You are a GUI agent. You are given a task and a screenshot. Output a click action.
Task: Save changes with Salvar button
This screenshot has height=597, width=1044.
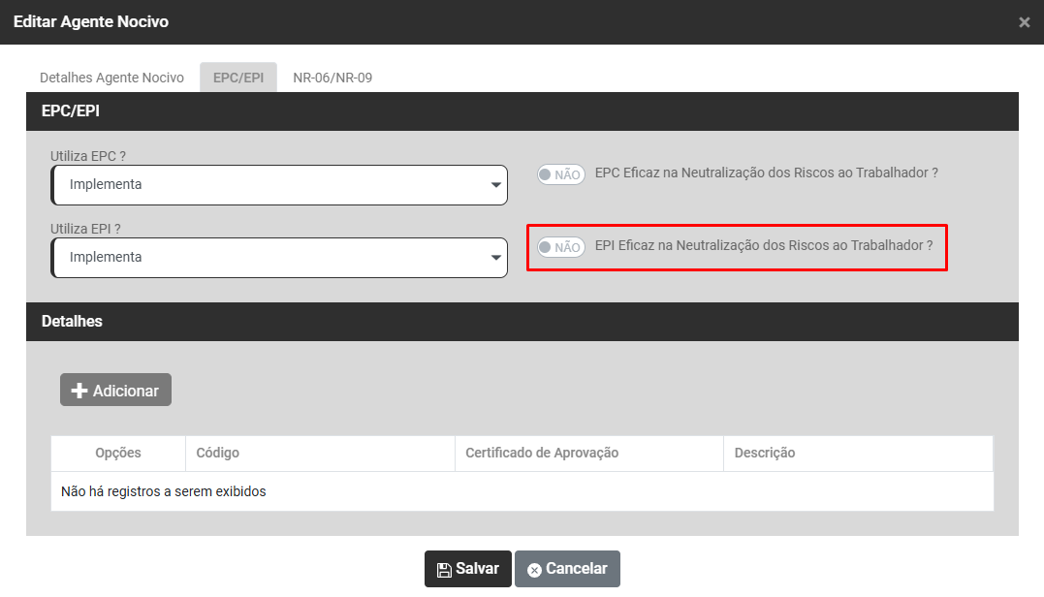coord(468,569)
